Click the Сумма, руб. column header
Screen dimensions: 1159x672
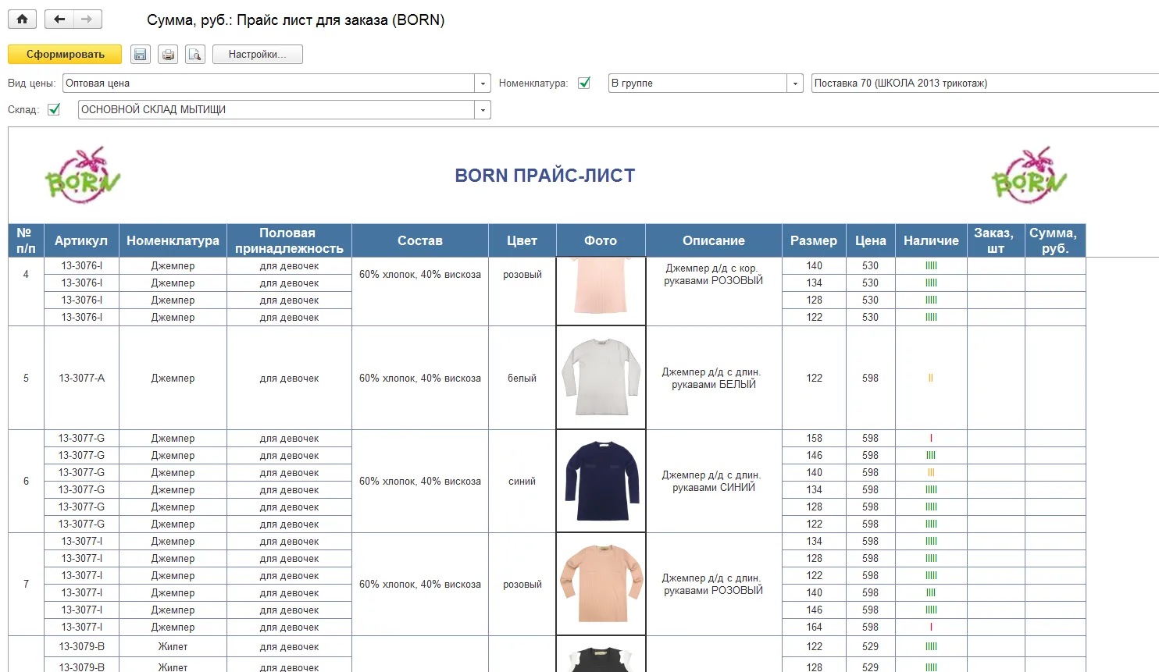[x=1055, y=240]
